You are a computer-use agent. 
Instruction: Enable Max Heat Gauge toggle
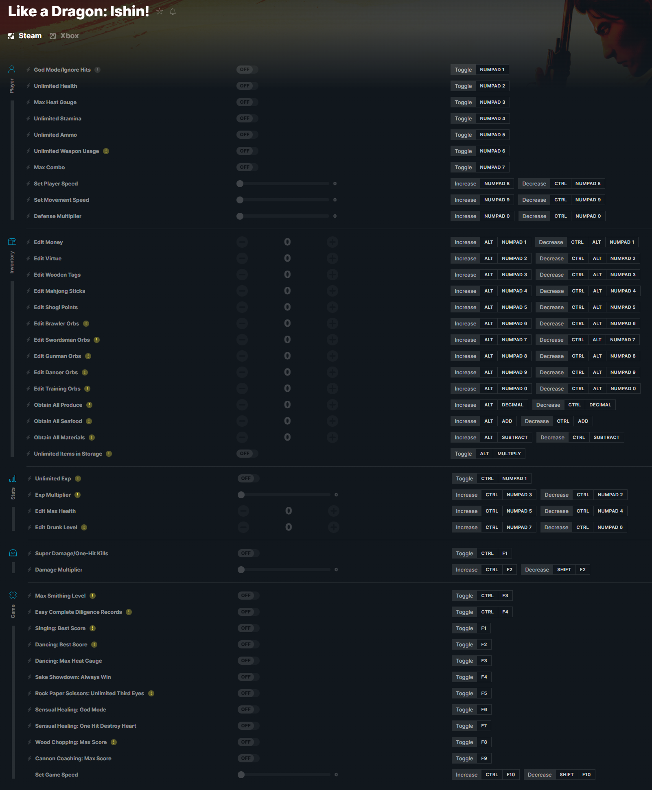coord(247,102)
